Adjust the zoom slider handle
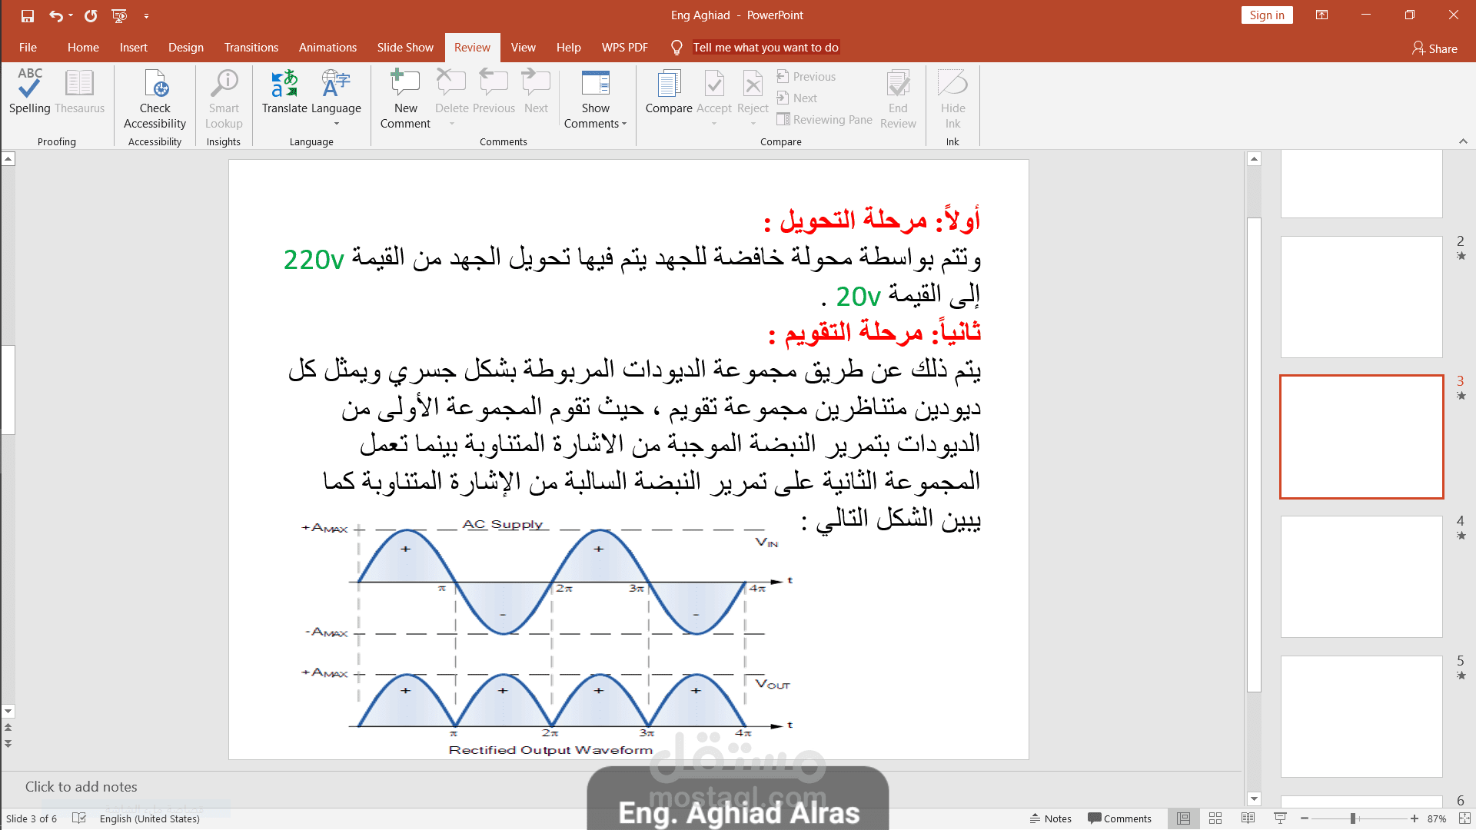1476x830 pixels. 1353,818
